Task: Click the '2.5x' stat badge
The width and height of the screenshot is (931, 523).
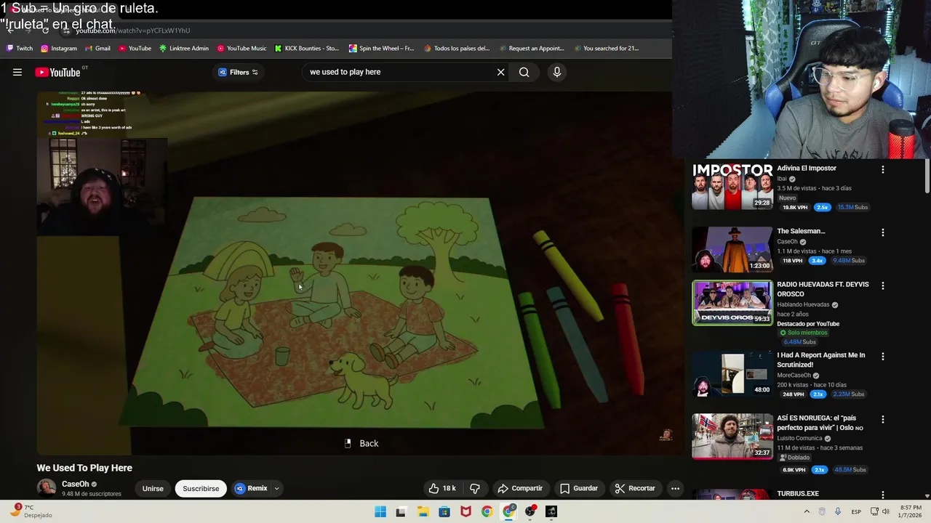Action: tap(822, 207)
